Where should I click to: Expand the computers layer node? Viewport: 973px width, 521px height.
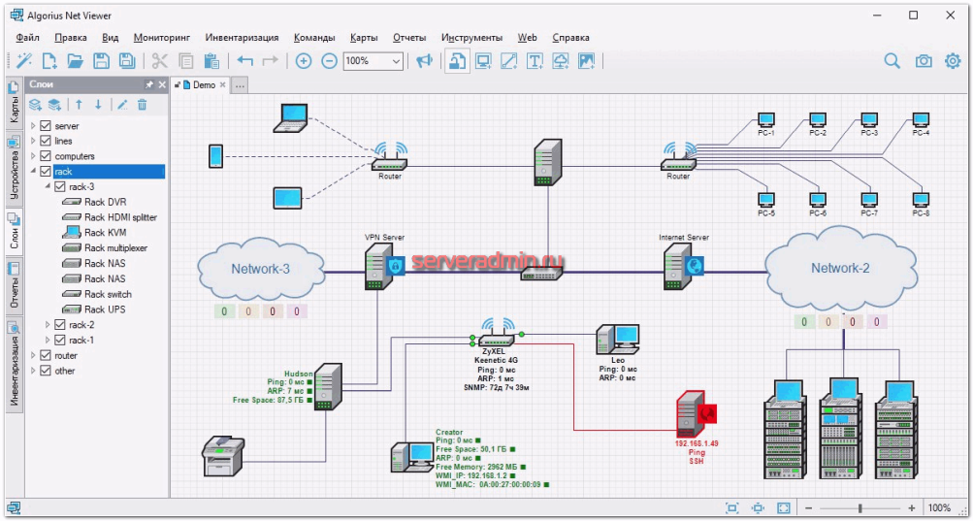click(34, 156)
